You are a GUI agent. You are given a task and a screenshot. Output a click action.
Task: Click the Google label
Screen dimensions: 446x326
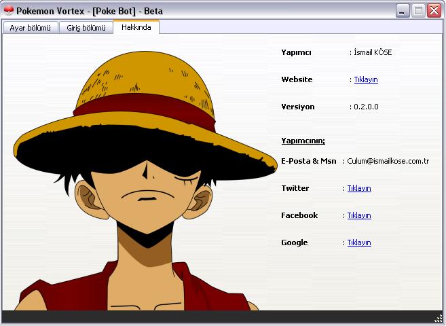[295, 242]
